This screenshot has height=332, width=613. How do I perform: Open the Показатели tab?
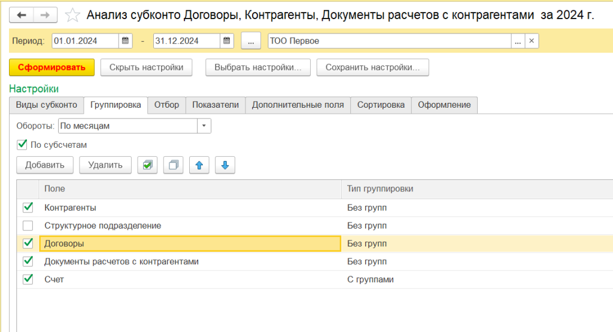pos(216,105)
